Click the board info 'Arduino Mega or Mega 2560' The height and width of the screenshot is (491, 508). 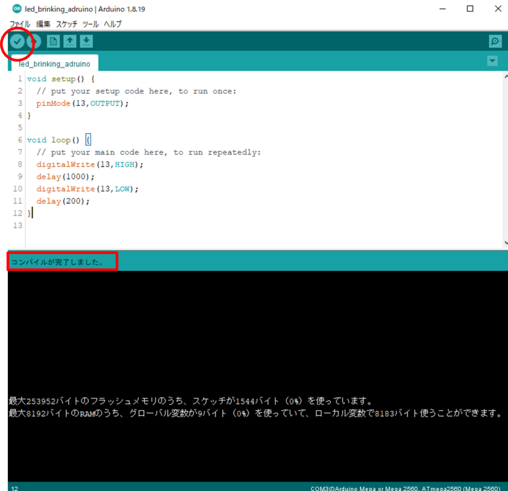(377, 489)
